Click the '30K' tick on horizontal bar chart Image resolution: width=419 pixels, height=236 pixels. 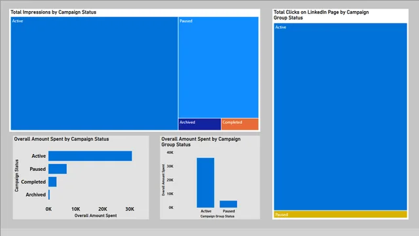pos(130,209)
